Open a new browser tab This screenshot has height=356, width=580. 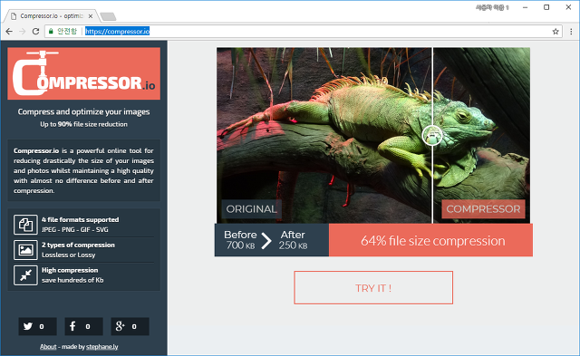pos(108,16)
